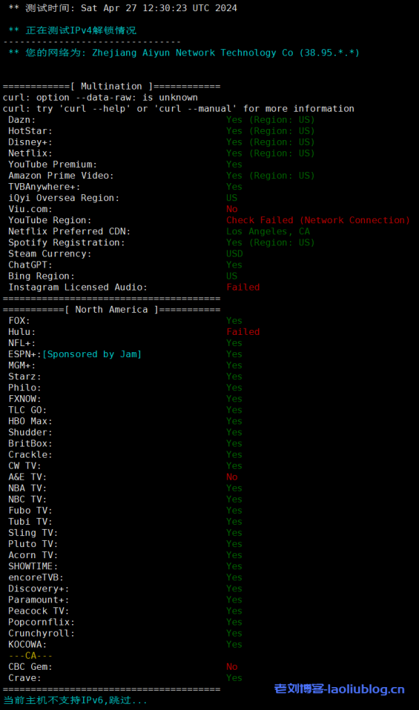Click the Crave row's Yes result
419x710 pixels.
coord(234,678)
